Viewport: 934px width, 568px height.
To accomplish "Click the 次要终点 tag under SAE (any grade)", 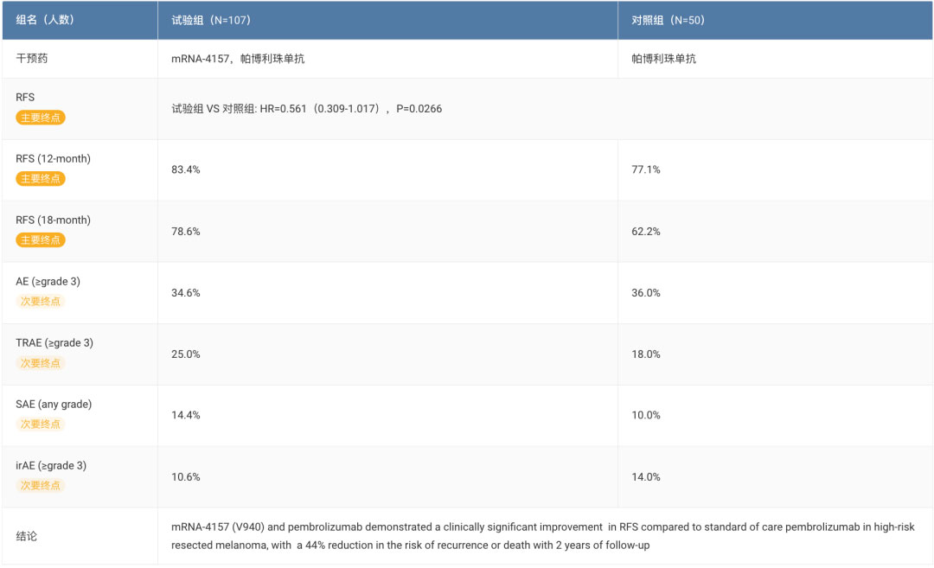I will (x=41, y=424).
